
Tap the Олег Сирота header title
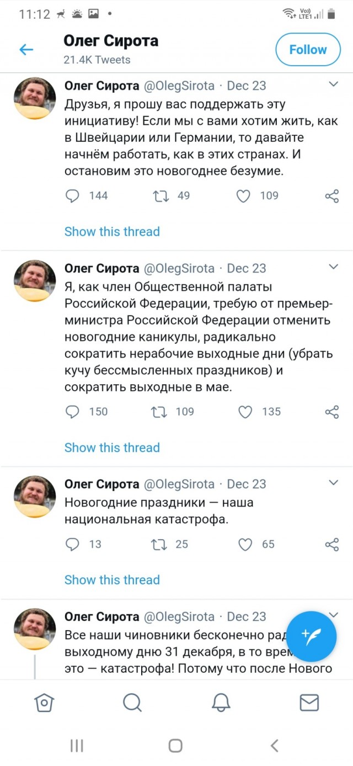[x=111, y=40]
